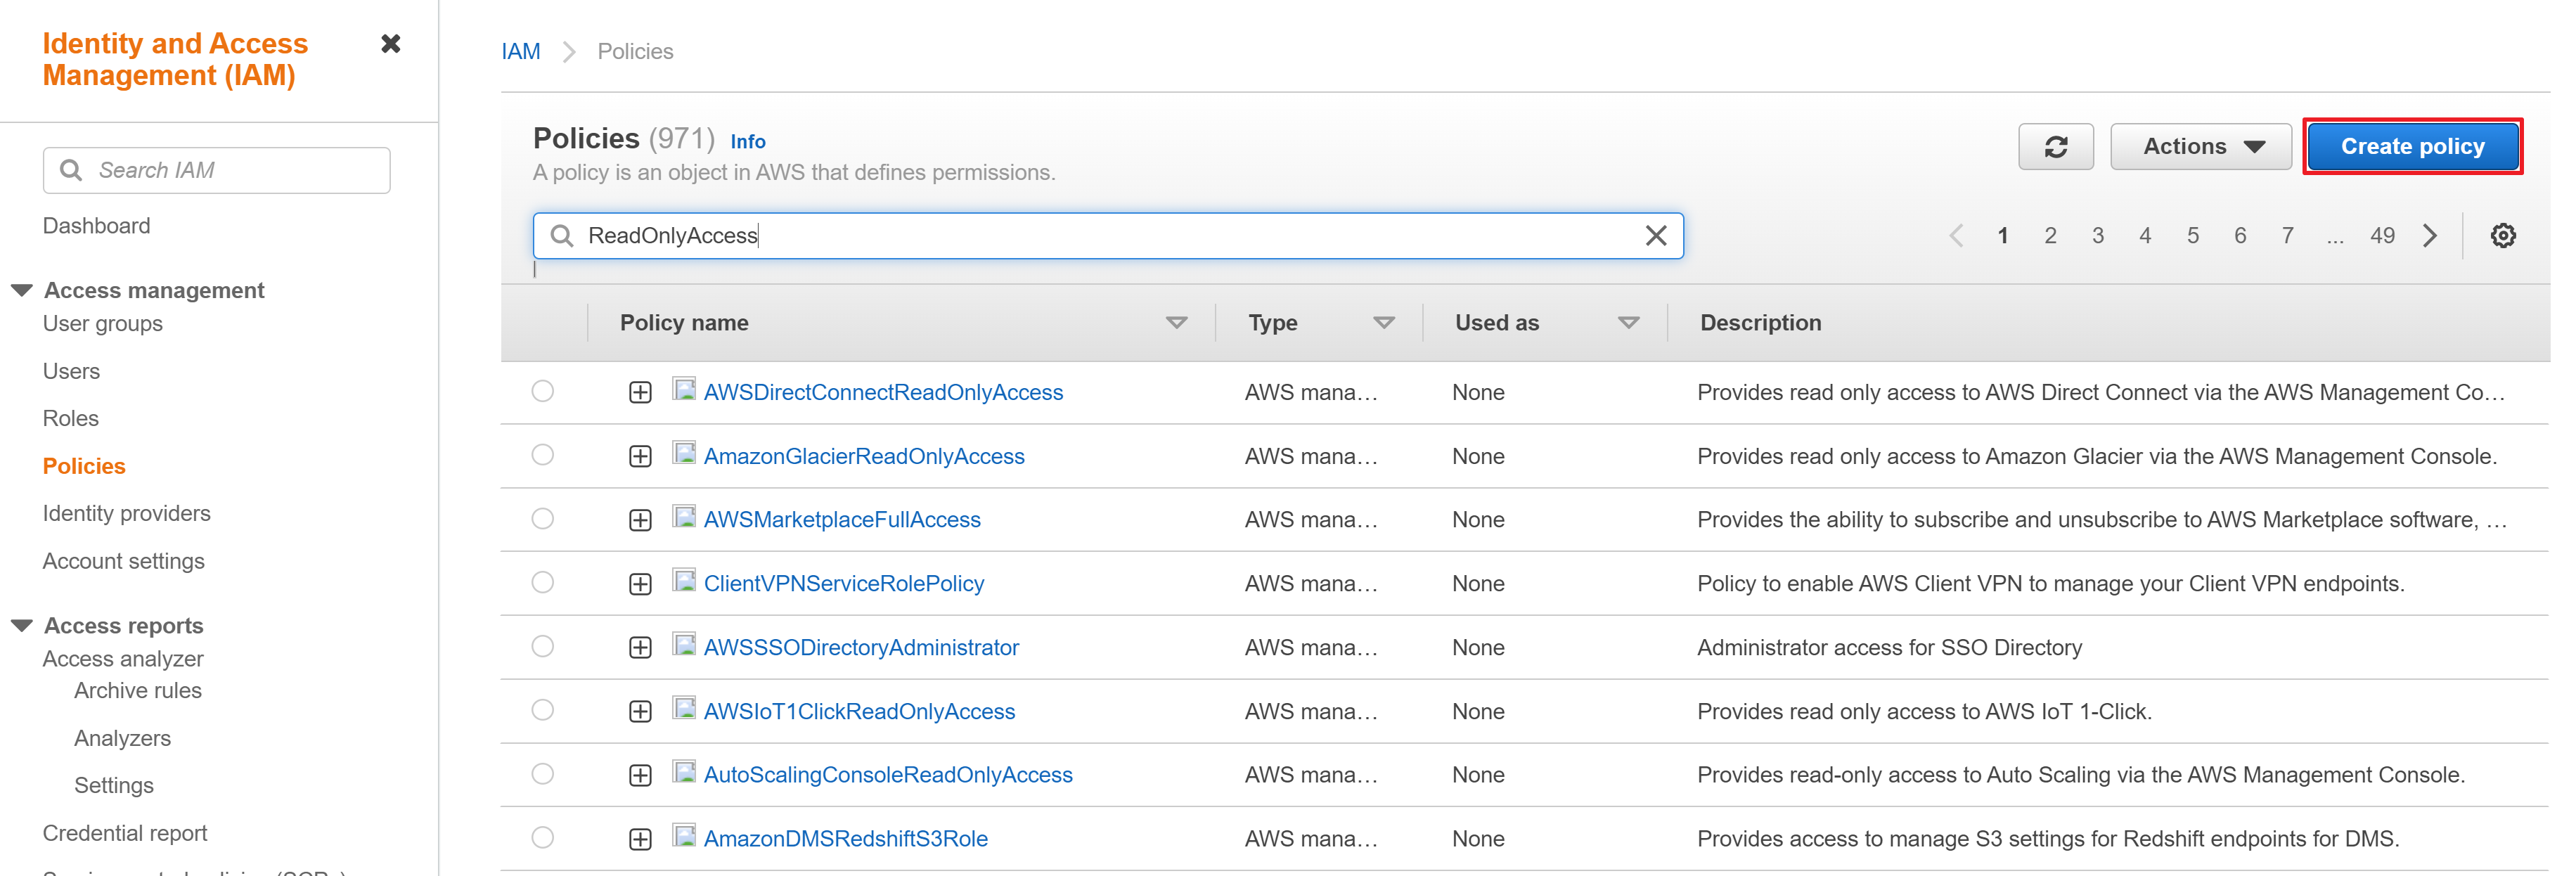Click plus icon beside AutoScalingConsoleReadOnlyAccess
2576x876 pixels.
(640, 775)
